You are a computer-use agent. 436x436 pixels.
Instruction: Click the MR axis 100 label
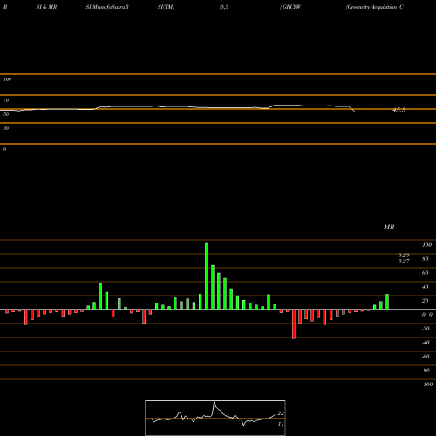coord(426,245)
